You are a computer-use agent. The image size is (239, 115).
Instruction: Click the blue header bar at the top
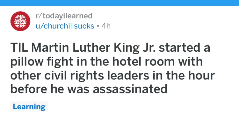pyautogui.click(x=119, y=3)
